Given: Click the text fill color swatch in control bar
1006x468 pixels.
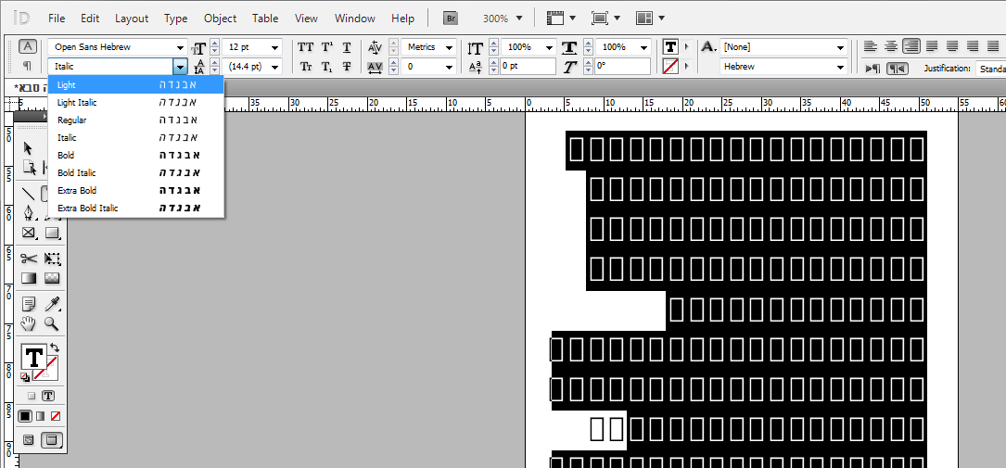Looking at the screenshot, I should tap(671, 46).
